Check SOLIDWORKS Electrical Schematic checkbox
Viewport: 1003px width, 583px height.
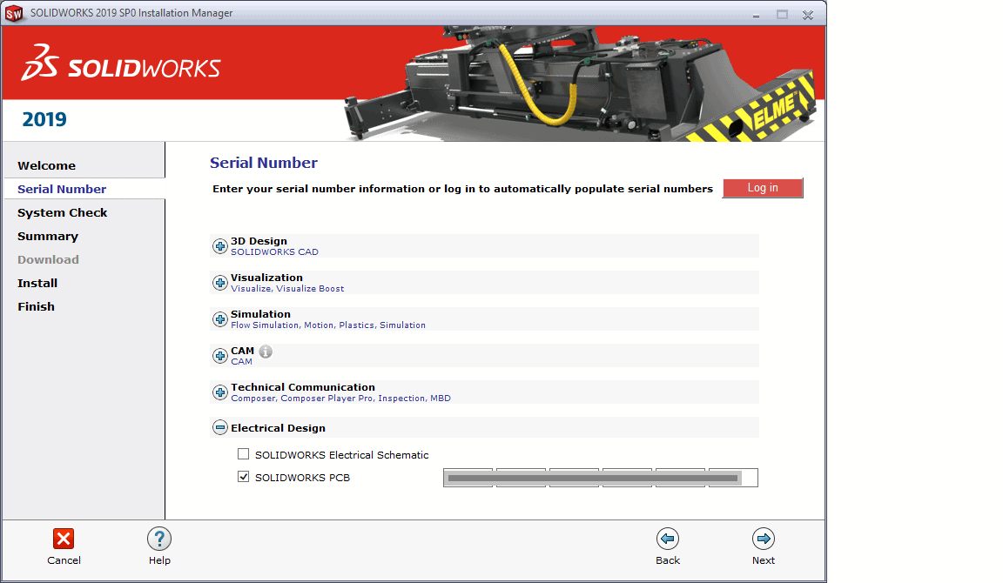(243, 454)
